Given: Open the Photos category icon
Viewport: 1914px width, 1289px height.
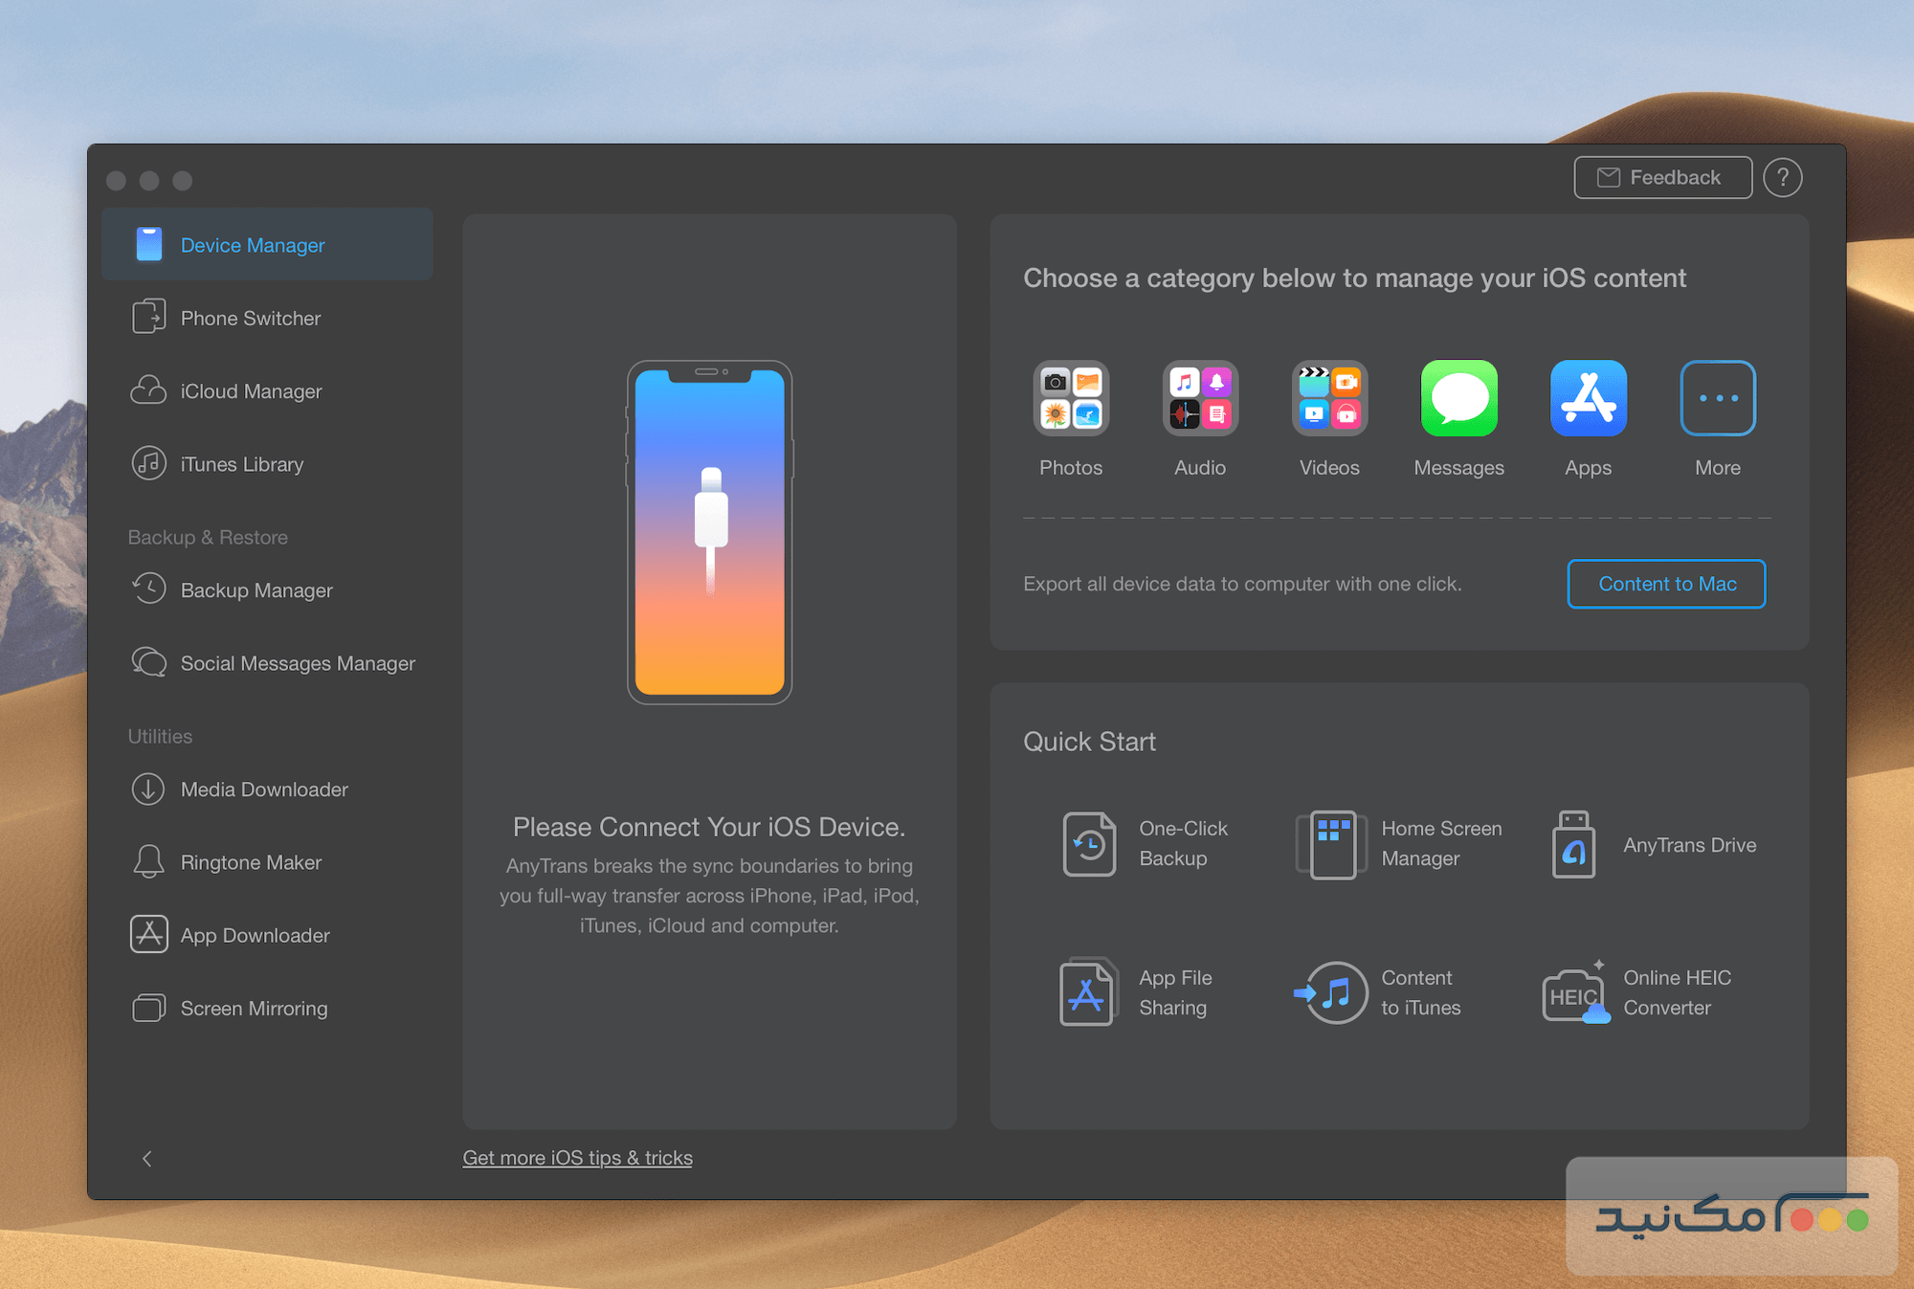Looking at the screenshot, I should click(1071, 399).
